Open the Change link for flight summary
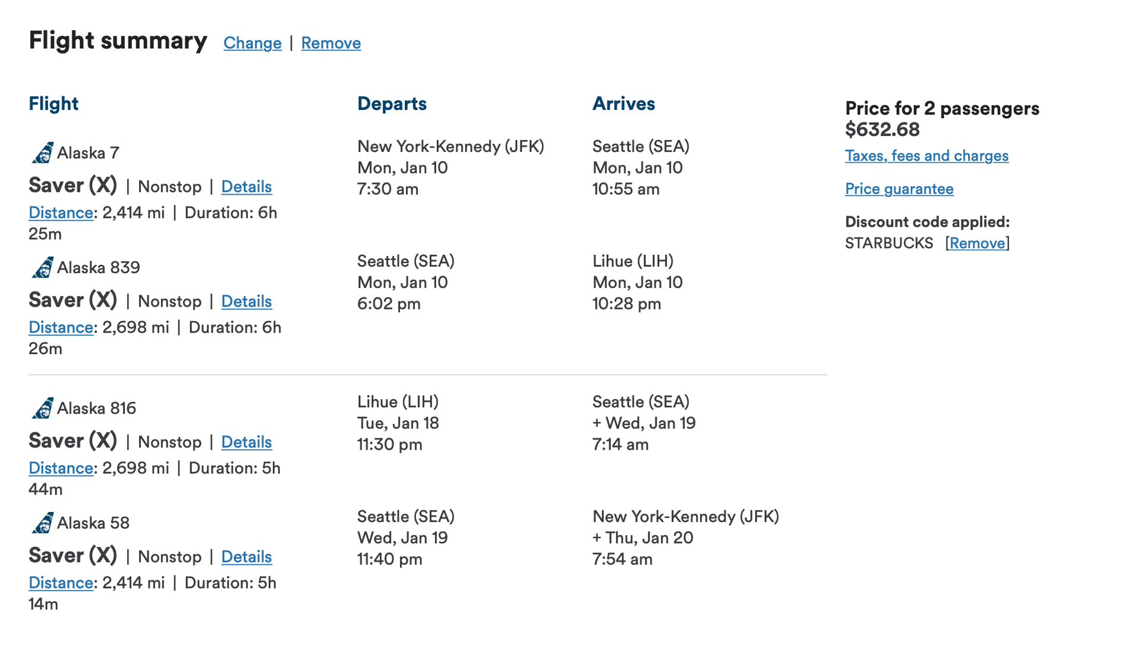The width and height of the screenshot is (1141, 648). 252,43
